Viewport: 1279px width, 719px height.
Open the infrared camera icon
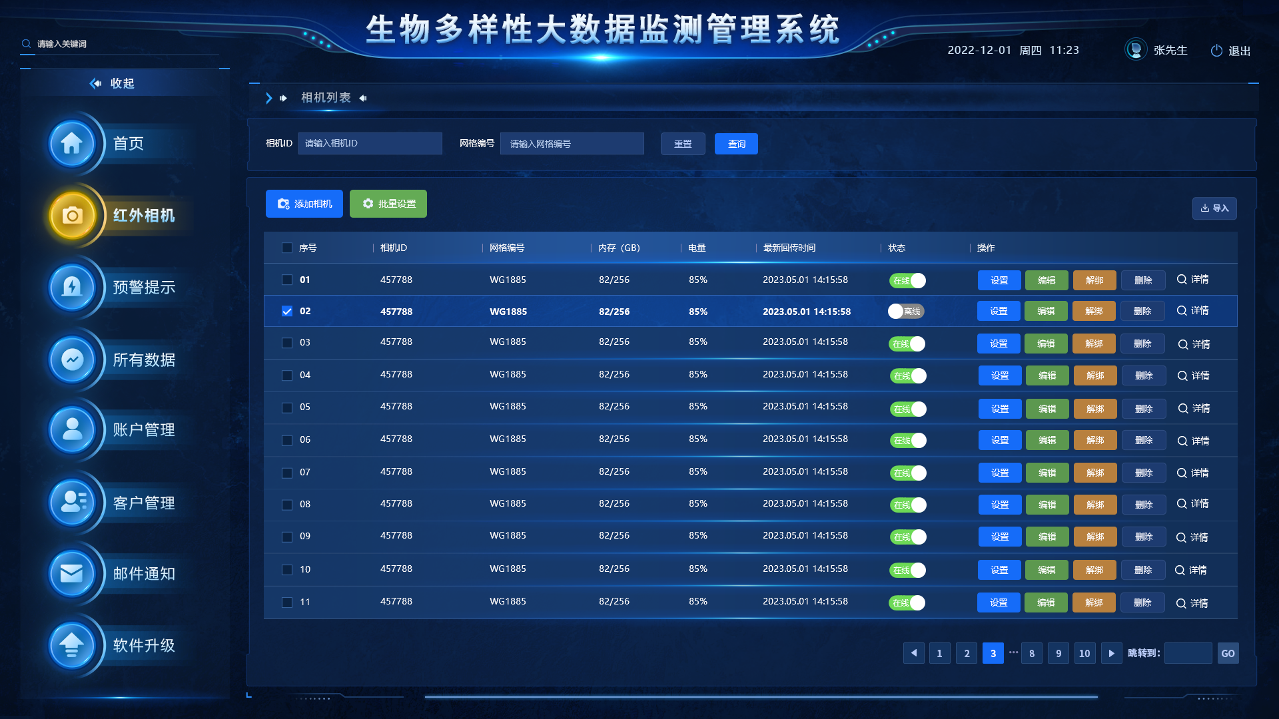pyautogui.click(x=72, y=215)
